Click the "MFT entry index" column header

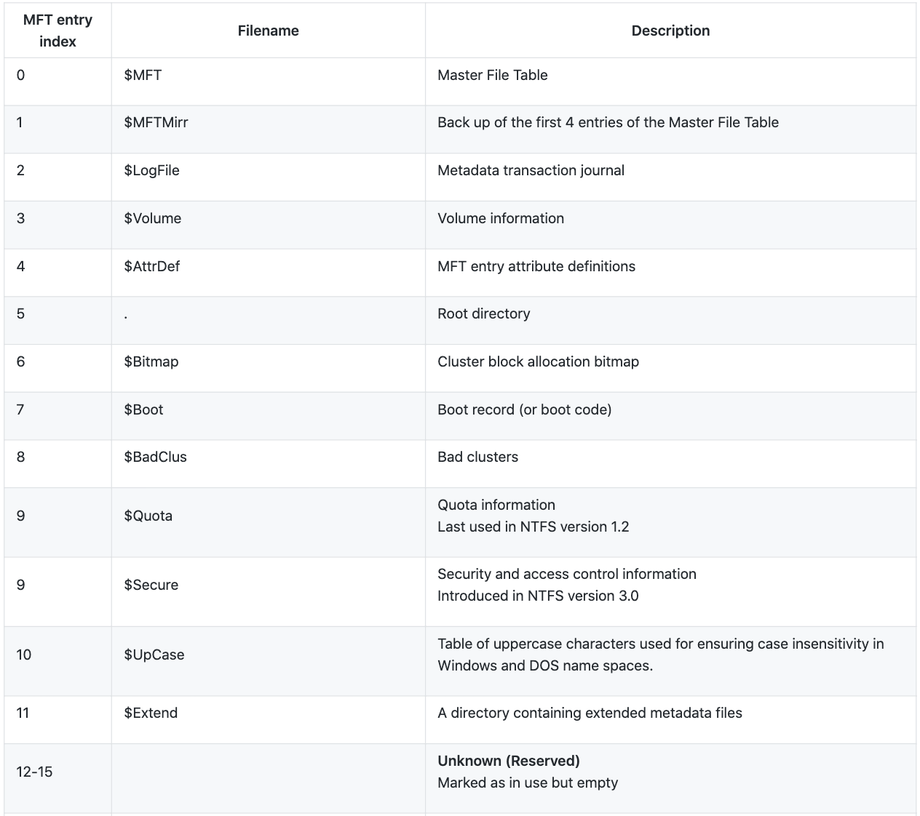(x=57, y=31)
